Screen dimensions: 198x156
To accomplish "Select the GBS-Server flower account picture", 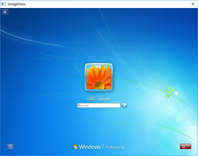I will pos(99,77).
